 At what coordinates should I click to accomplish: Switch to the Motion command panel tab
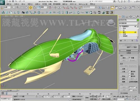click(130, 17)
